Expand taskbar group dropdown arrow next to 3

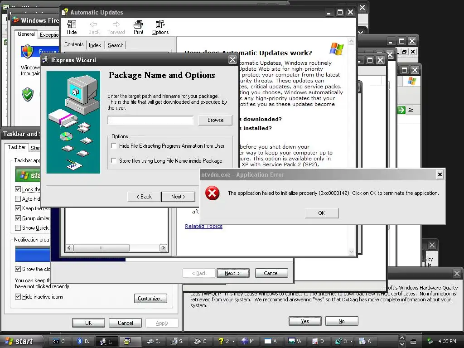(351, 342)
